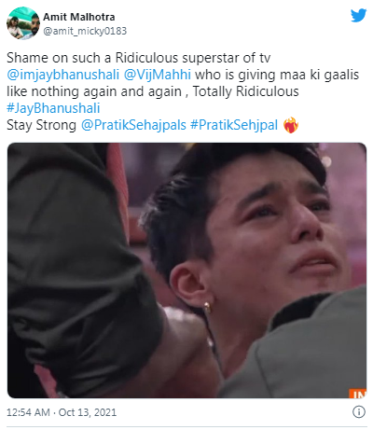Open the @PratikSehajpals mention
Image resolution: width=373 pixels, height=430 pixels.
coord(133,125)
